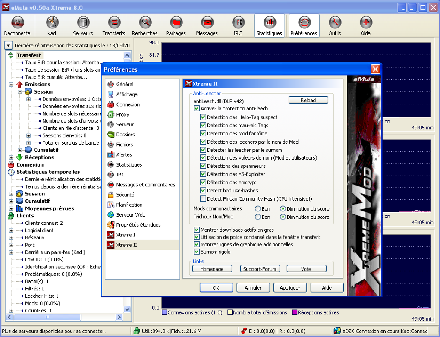Click the user statistics icon in status bar

coord(137,331)
